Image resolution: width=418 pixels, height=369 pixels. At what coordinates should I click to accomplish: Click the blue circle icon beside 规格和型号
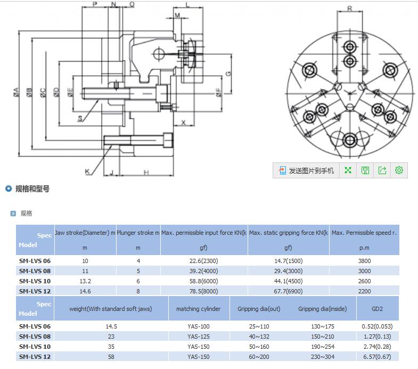(9, 188)
